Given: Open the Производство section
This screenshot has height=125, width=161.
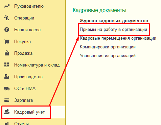Looking at the screenshot, I should [28, 77].
